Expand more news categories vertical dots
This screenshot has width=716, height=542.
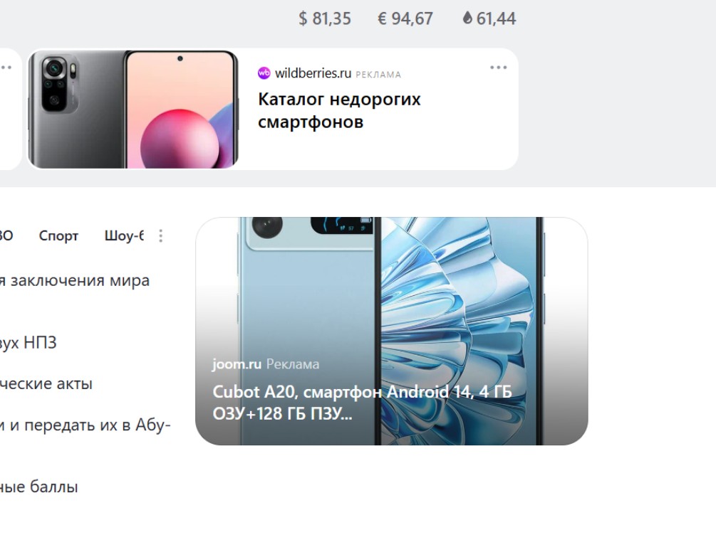(x=161, y=235)
